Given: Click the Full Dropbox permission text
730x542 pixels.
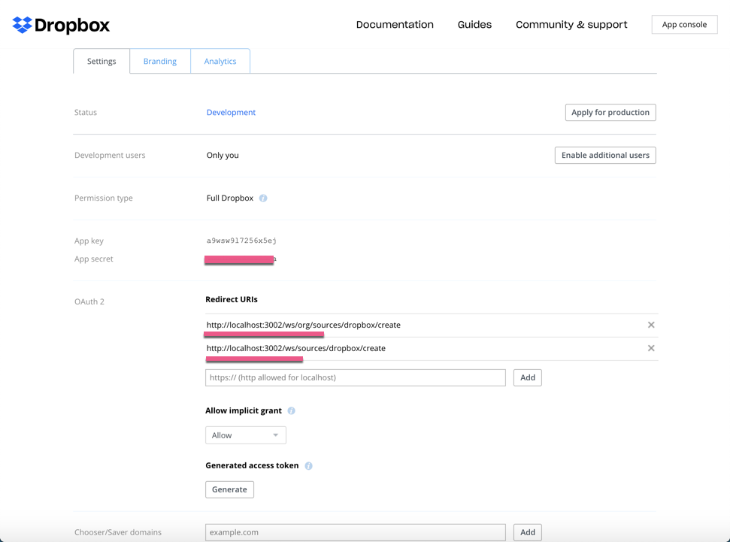Looking at the screenshot, I should pos(230,198).
